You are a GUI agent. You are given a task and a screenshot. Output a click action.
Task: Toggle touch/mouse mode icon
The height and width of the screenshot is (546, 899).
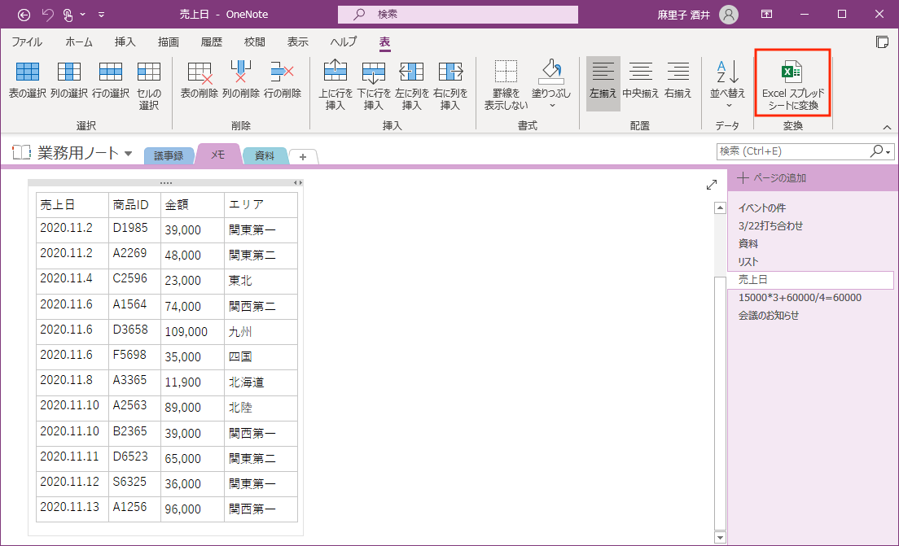coord(68,15)
